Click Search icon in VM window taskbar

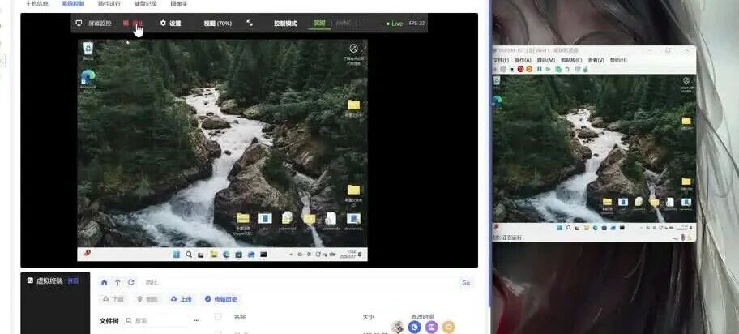pyautogui.click(x=568, y=227)
